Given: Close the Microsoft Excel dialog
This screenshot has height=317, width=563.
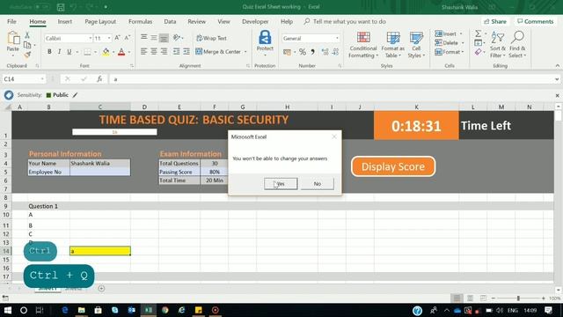Looking at the screenshot, I should pos(334,136).
